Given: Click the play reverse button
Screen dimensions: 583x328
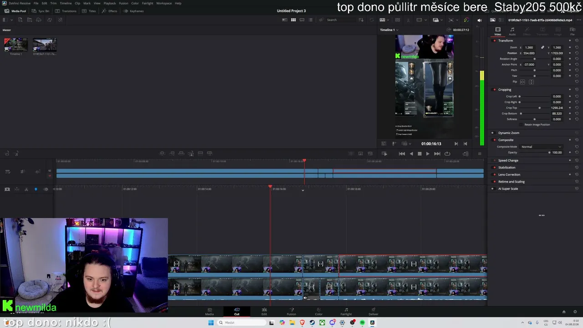Looking at the screenshot, I should pos(411,154).
